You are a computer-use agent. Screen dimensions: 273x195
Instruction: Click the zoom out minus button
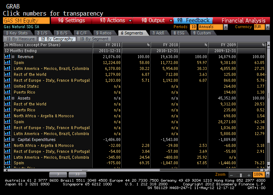click(231, 175)
